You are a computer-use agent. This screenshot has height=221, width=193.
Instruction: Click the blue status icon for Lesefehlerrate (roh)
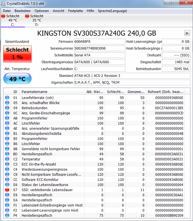pyautogui.click(x=7, y=98)
